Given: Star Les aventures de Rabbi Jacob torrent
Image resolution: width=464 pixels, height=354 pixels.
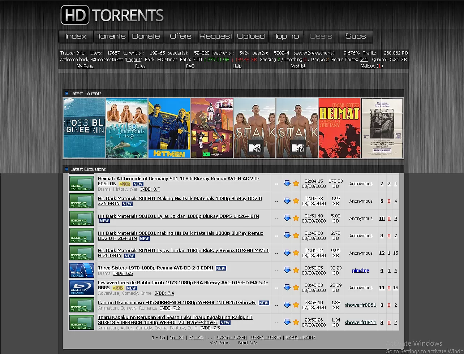Looking at the screenshot, I should [296, 288].
